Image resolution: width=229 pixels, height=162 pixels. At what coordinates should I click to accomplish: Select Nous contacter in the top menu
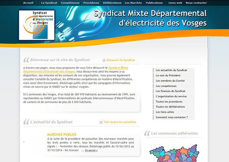click(196, 3)
